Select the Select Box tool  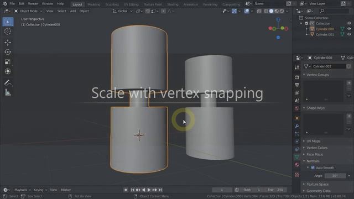(x=8, y=22)
